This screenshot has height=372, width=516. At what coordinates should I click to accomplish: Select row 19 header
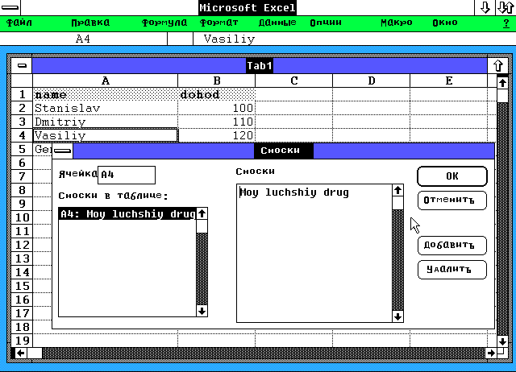[x=22, y=341]
